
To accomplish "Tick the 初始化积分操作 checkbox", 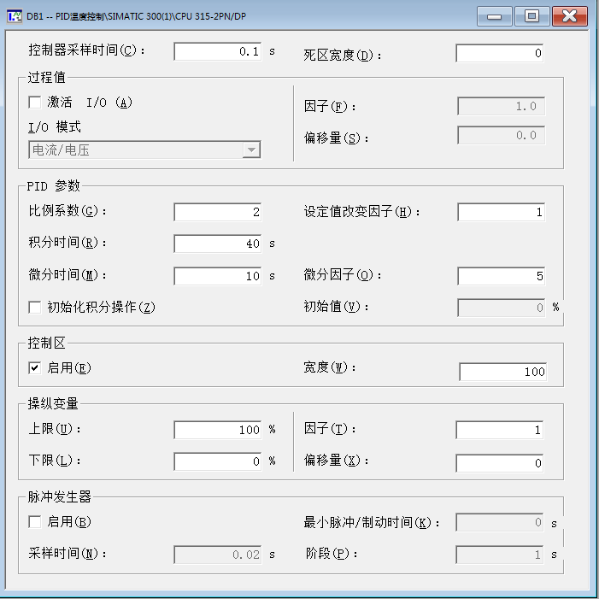I will (35, 307).
